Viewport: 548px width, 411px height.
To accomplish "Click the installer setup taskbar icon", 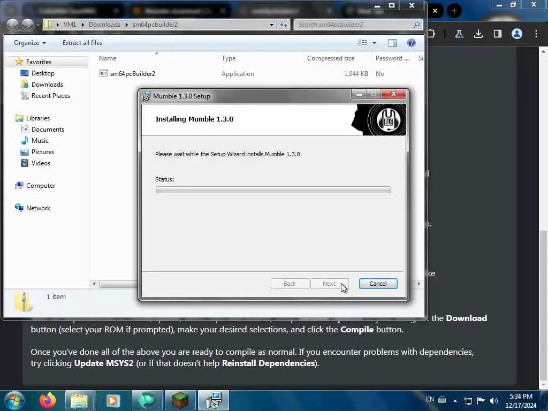I will [214, 400].
